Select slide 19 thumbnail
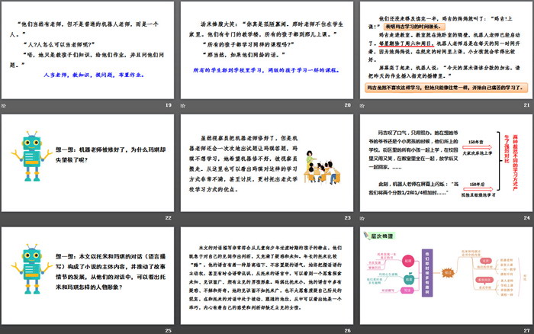Image resolution: width=534 pixels, height=334 pixels. [88, 49]
